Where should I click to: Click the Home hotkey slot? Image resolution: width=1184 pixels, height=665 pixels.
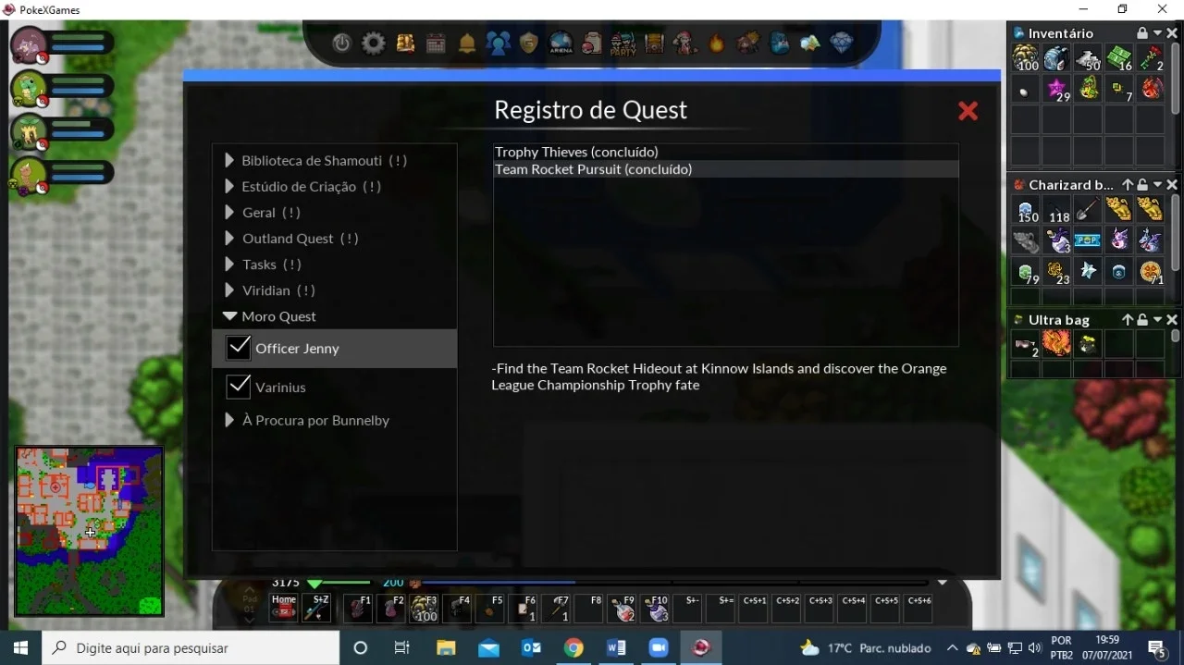tap(284, 608)
